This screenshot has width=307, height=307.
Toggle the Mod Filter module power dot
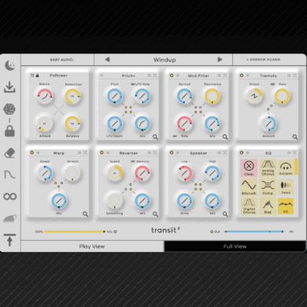(x=172, y=76)
